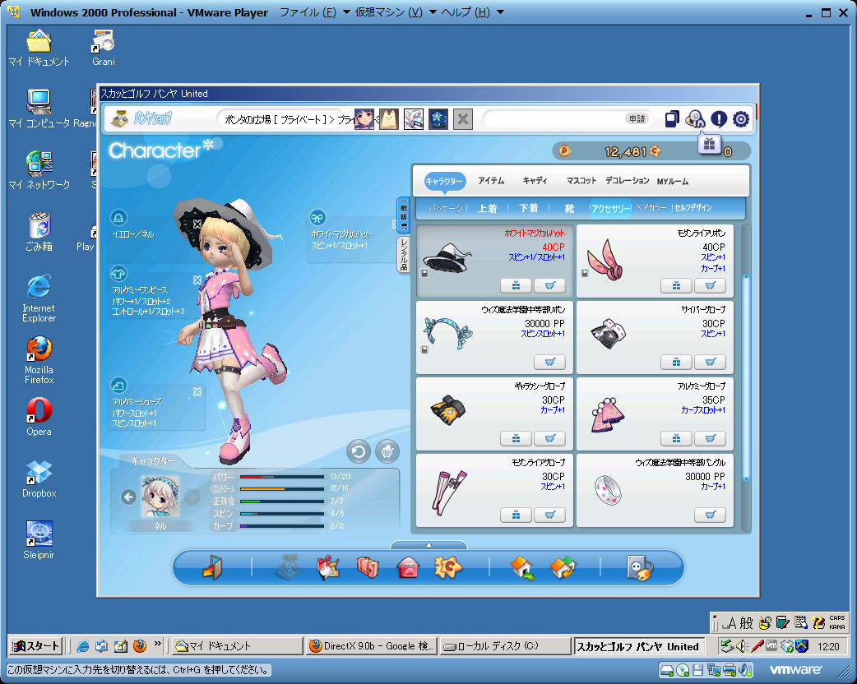Viewport: 857px width, 684px height.
Task: Switch to previous character with left arrow
Action: click(x=128, y=497)
